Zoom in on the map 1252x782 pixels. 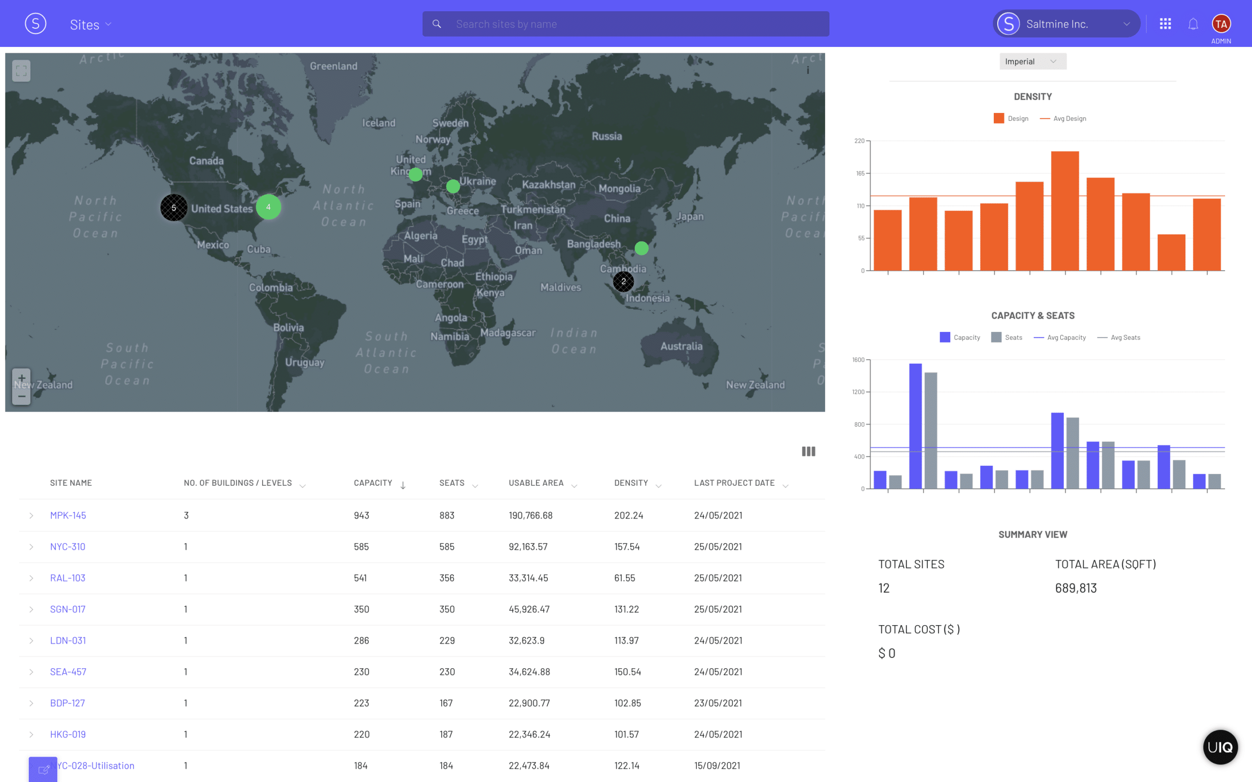[x=21, y=377]
